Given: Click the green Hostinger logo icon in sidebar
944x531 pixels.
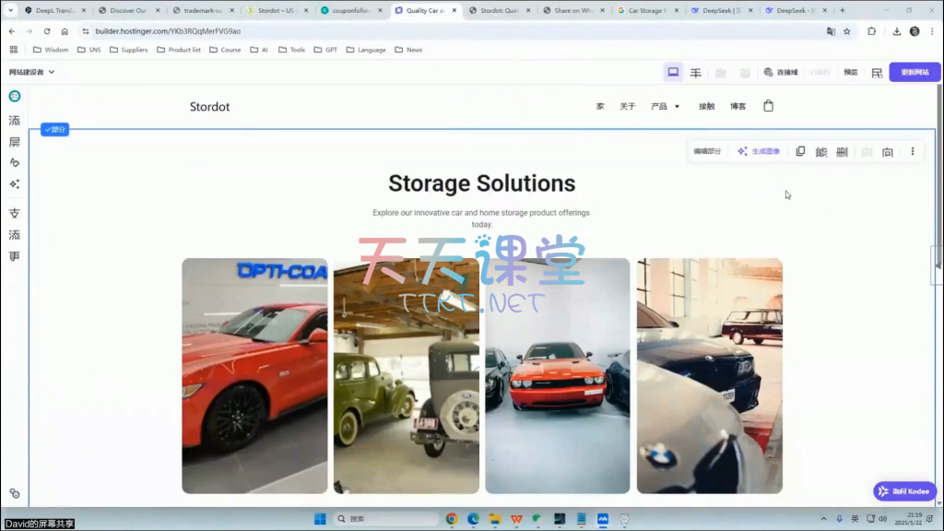Looking at the screenshot, I should tap(14, 96).
